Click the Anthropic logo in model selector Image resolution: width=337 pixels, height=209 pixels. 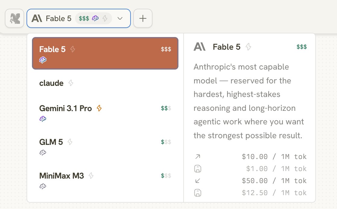point(37,18)
